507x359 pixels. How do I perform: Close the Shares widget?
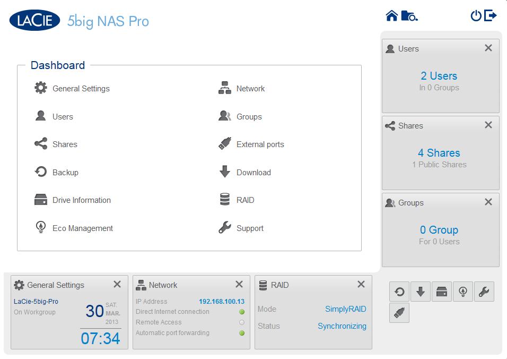pos(488,125)
